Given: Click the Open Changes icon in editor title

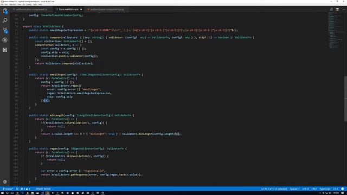Looking at the screenshot, I should tap(331, 9).
